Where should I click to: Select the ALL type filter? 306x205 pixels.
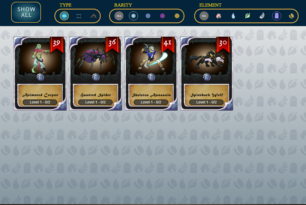(64, 16)
